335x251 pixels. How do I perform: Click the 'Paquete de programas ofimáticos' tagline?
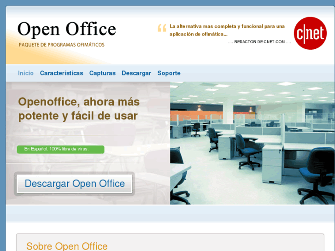62,45
